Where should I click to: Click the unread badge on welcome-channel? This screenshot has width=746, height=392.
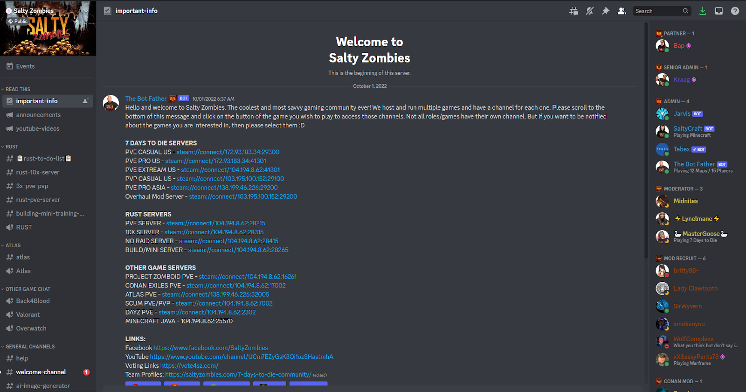[x=86, y=372]
